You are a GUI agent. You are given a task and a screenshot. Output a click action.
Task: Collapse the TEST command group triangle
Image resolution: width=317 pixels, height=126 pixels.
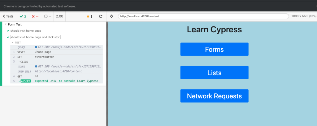click(x=12, y=43)
